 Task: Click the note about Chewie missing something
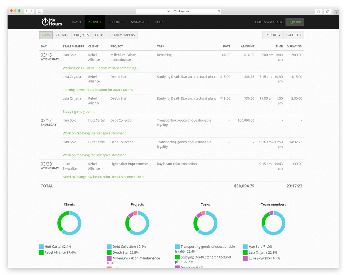pyautogui.click(x=101, y=68)
